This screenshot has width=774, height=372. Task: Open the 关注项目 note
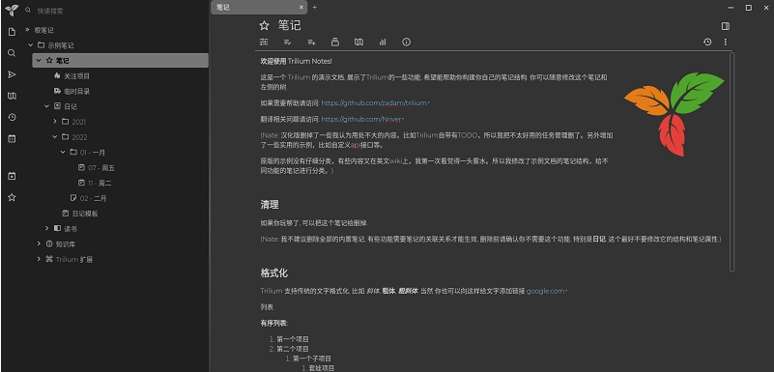coord(76,76)
